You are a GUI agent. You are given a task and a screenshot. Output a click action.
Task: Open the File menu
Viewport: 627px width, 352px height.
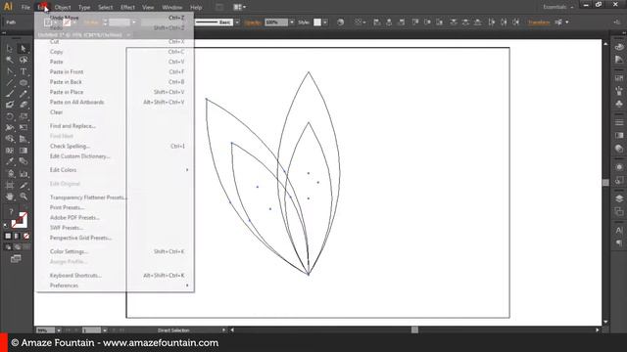(x=25, y=7)
